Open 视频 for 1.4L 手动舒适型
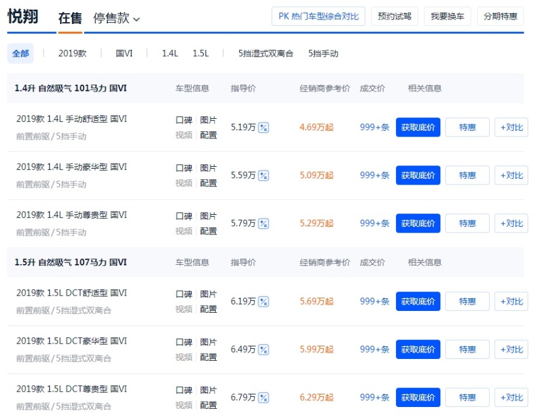 pos(184,135)
